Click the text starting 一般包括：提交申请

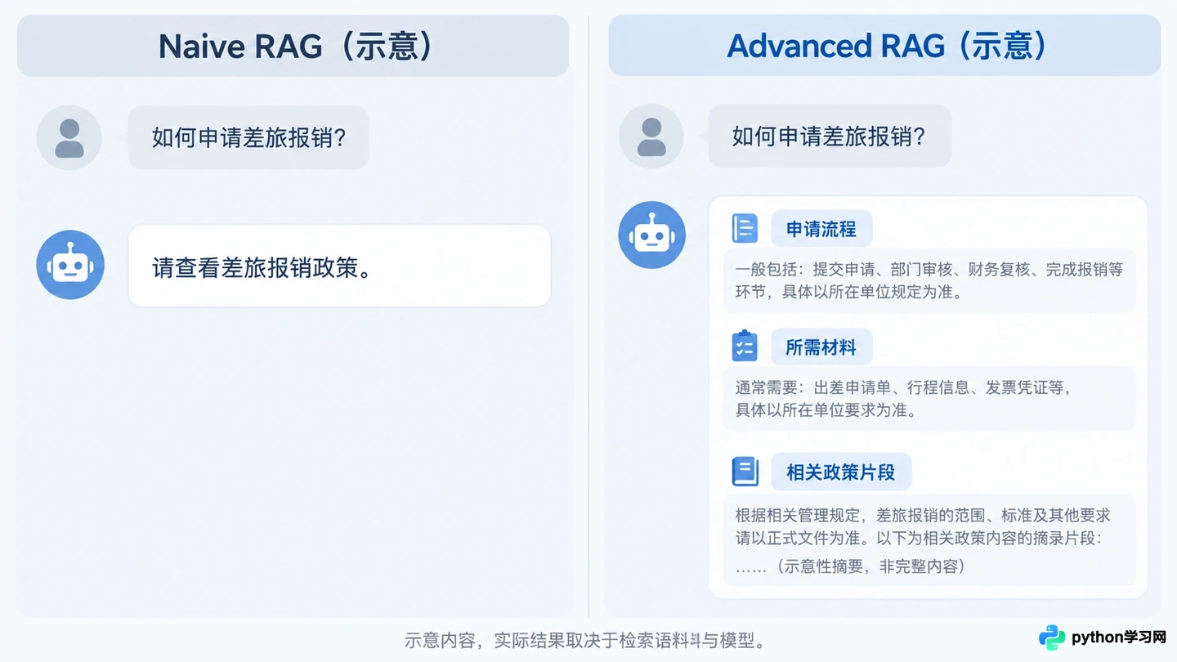point(929,280)
